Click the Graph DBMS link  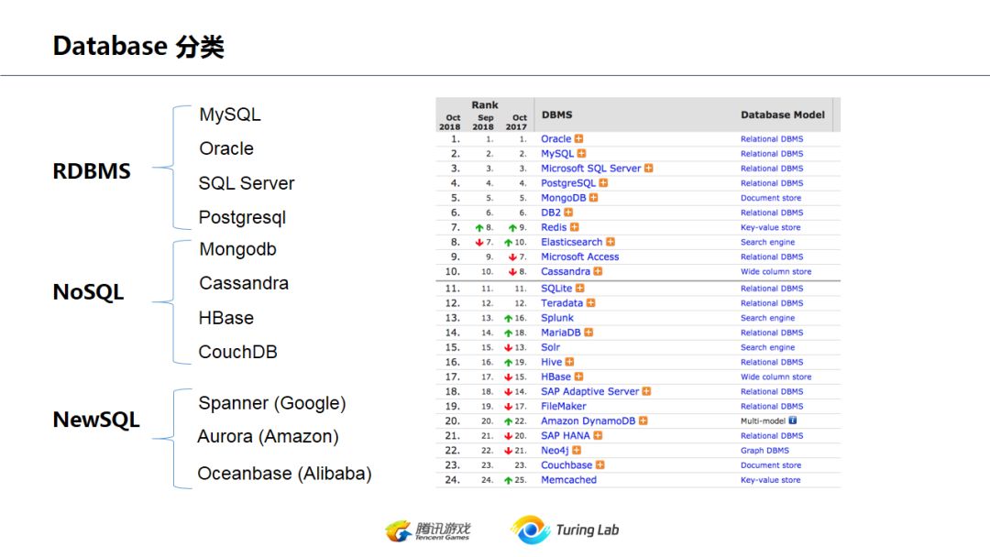click(764, 451)
